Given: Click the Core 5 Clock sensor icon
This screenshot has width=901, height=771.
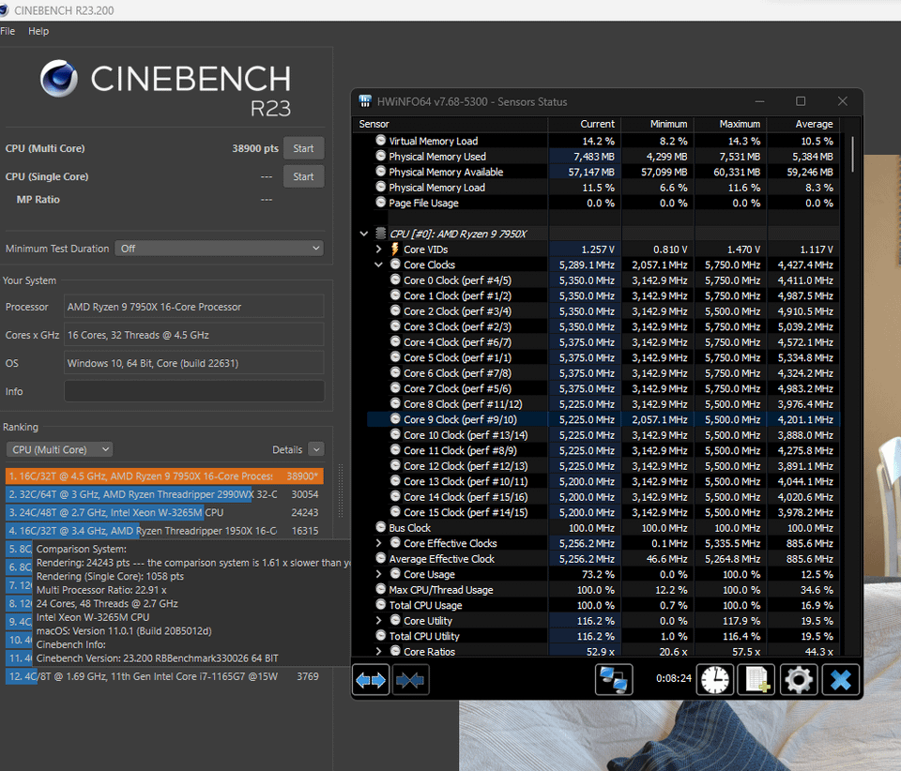Looking at the screenshot, I should point(395,357).
